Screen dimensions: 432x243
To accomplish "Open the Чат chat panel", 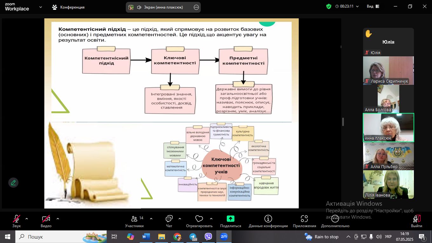I will point(169,221).
